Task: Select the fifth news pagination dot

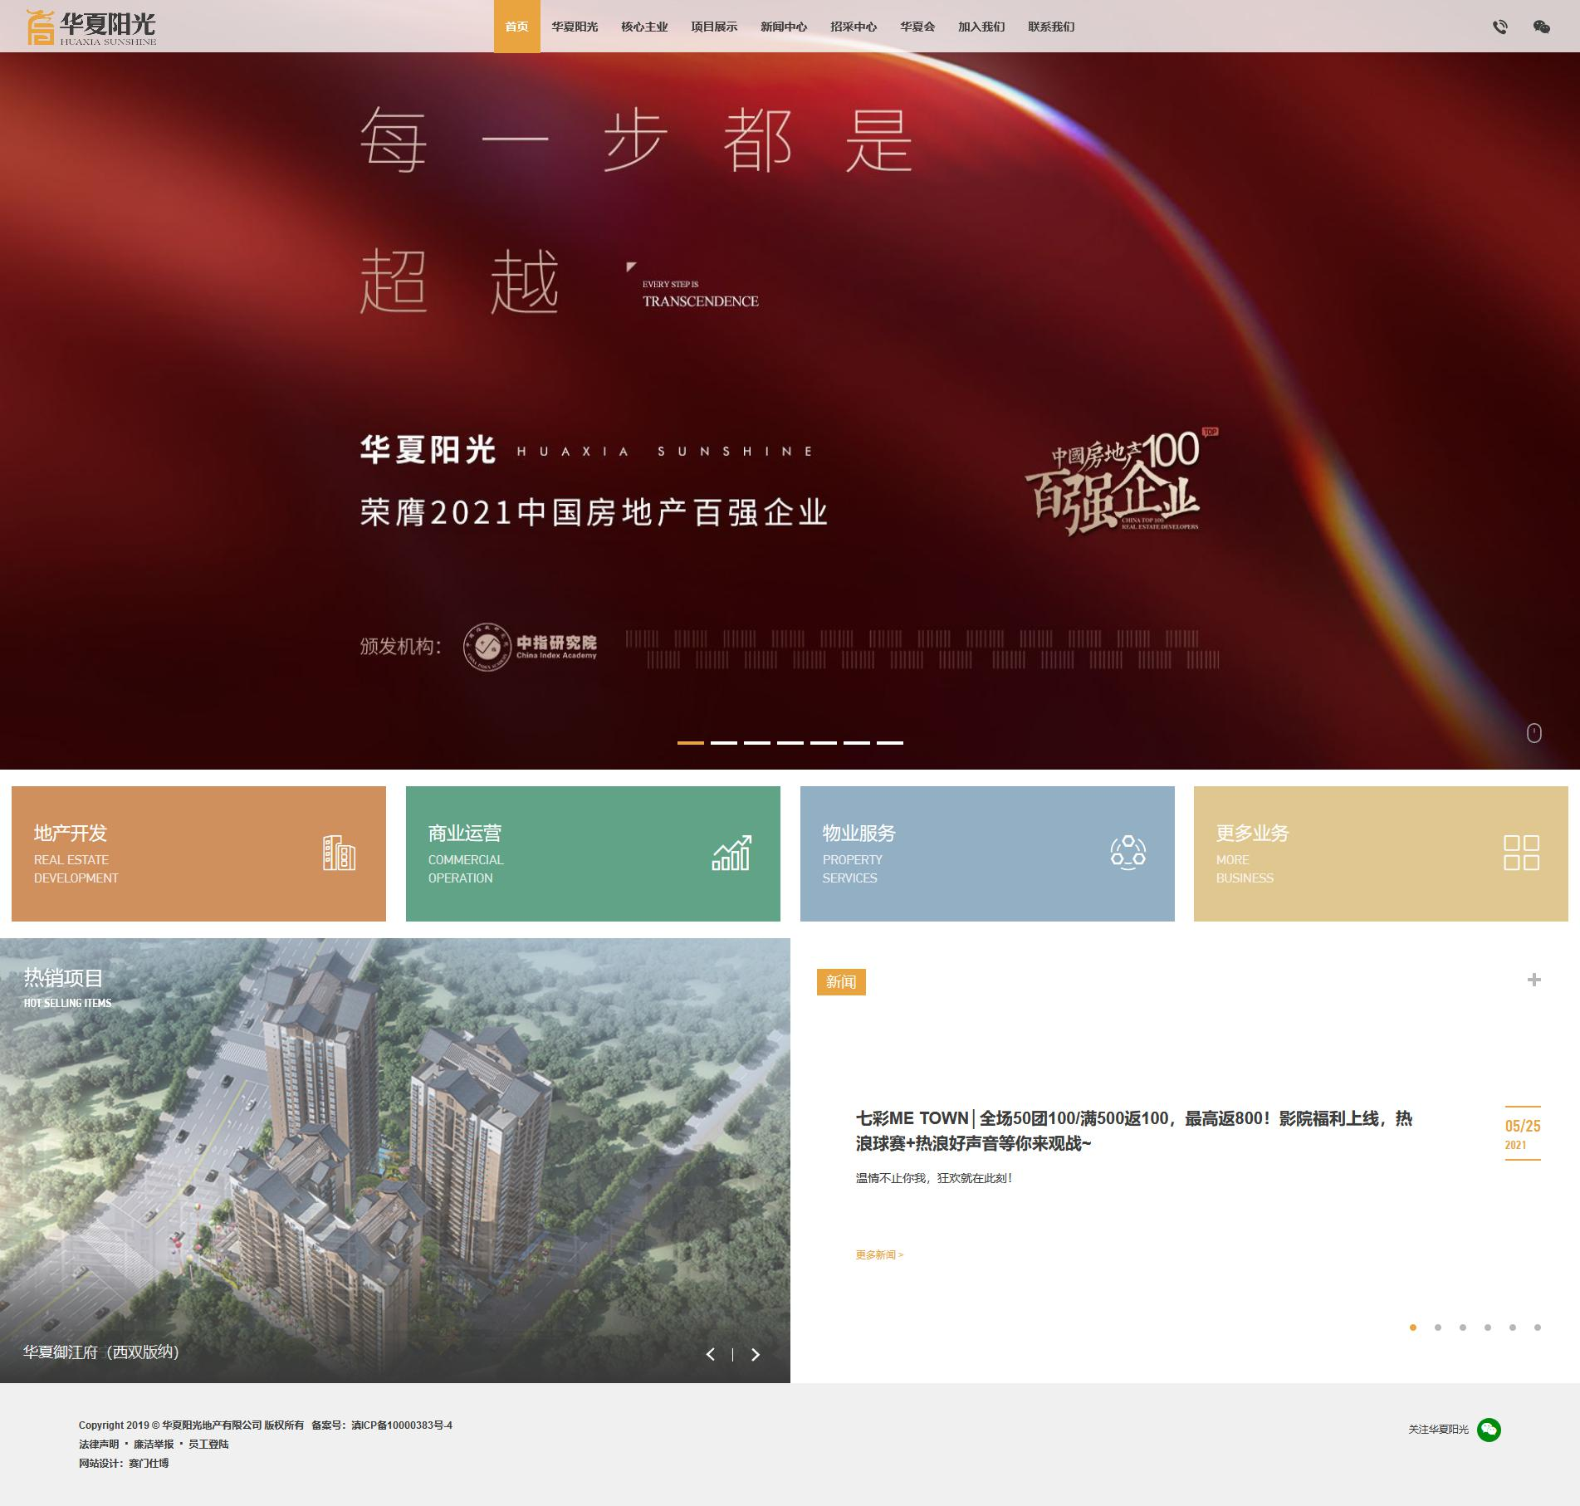Action: click(x=1513, y=1328)
